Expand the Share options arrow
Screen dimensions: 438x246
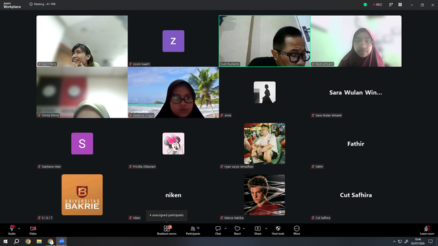click(266, 228)
